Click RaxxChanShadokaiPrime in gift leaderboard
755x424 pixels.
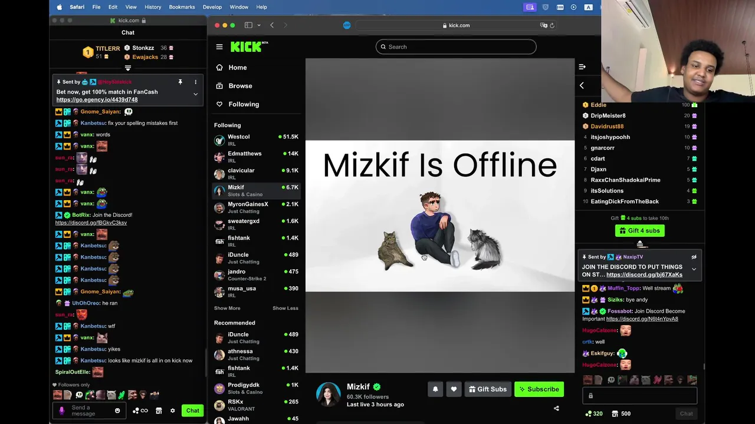pos(625,180)
